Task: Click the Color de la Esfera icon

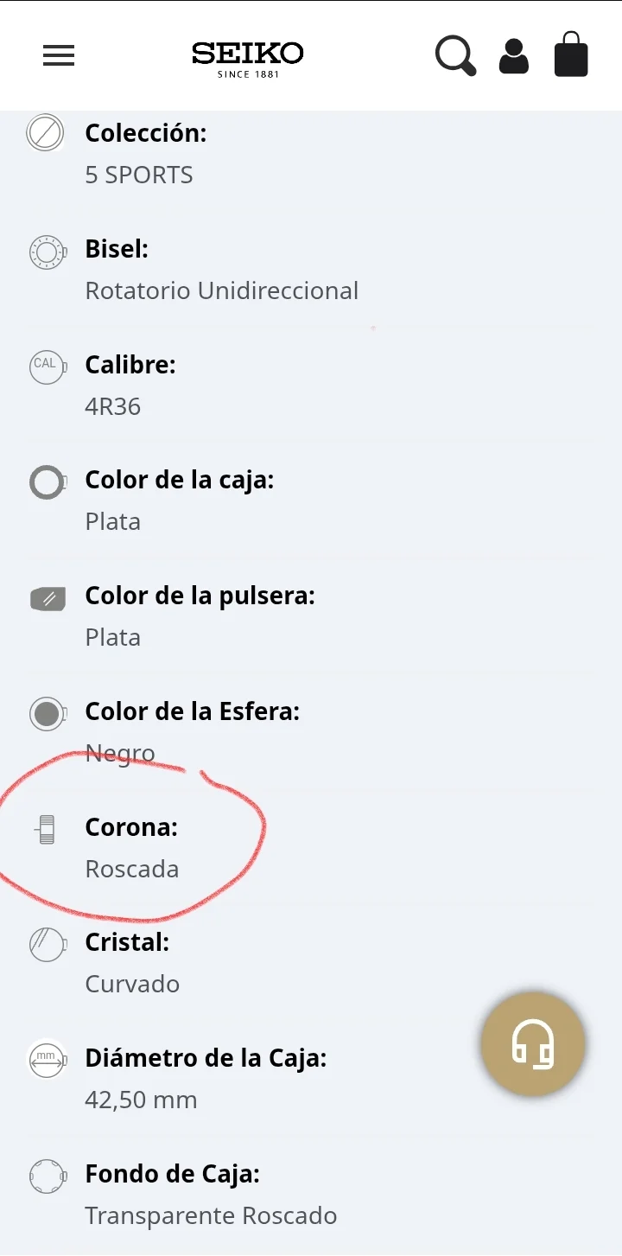Action: point(47,714)
